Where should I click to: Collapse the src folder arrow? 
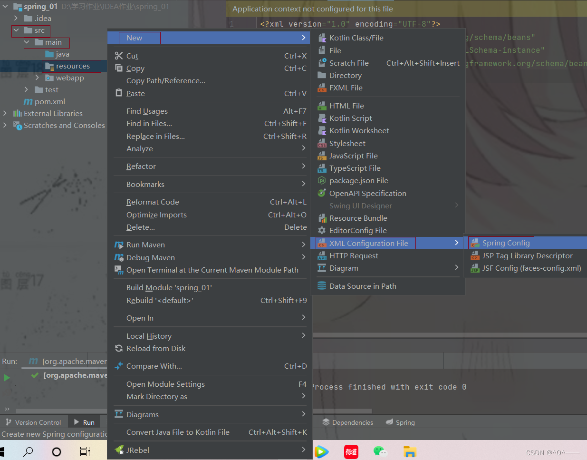pos(16,30)
